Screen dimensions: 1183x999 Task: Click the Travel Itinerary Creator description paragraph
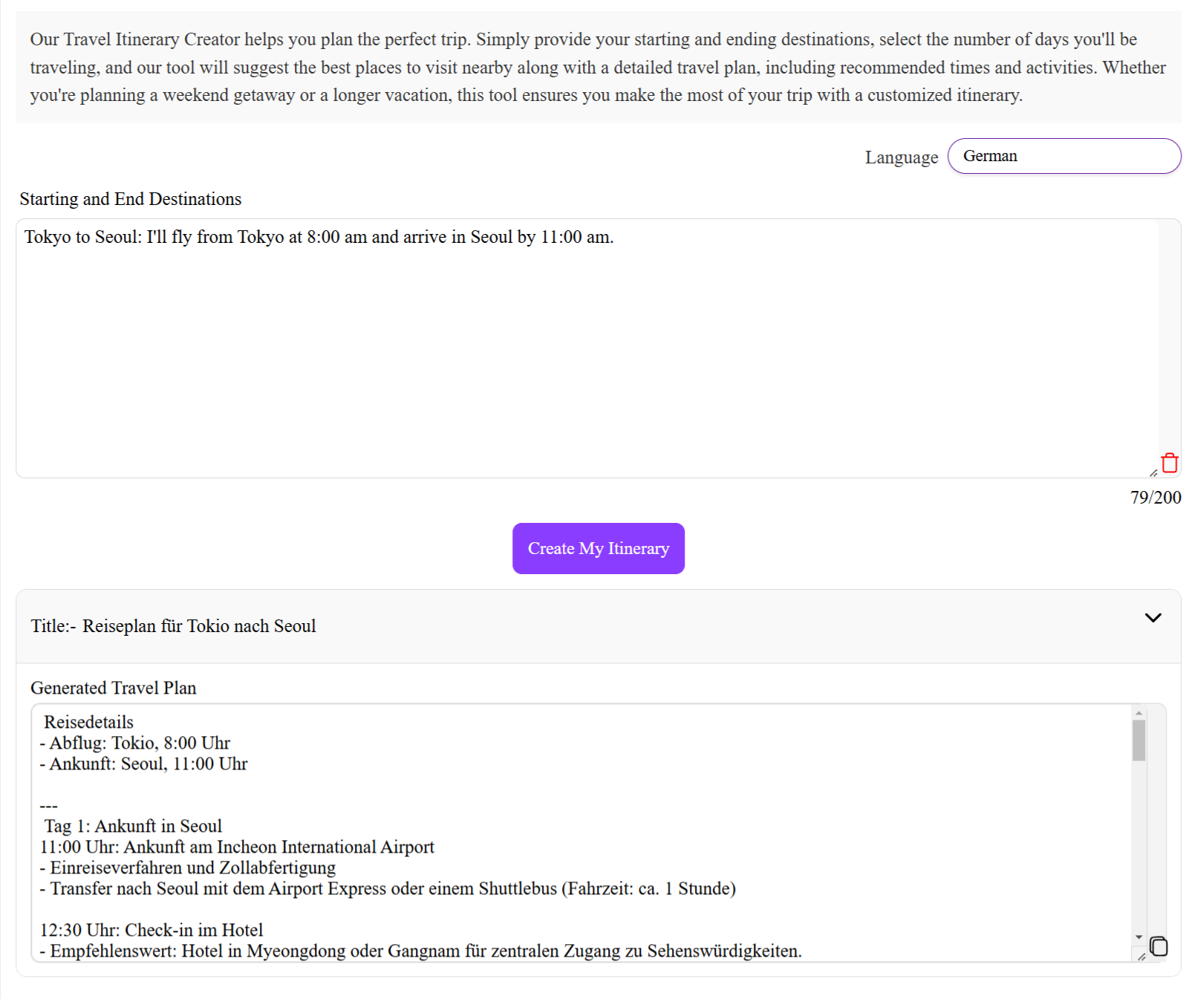(598, 67)
